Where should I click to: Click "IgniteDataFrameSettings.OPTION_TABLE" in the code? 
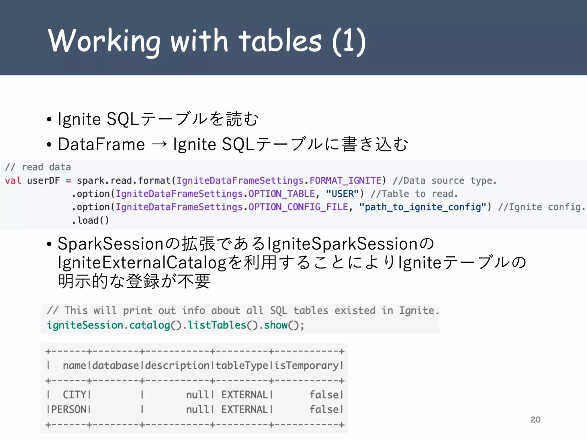point(215,194)
